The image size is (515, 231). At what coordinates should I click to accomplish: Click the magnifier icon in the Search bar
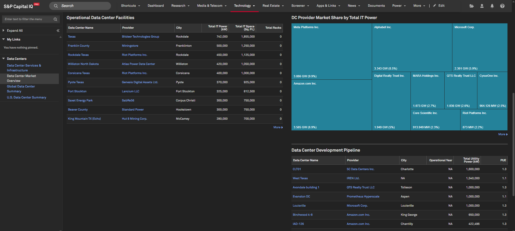(56, 6)
